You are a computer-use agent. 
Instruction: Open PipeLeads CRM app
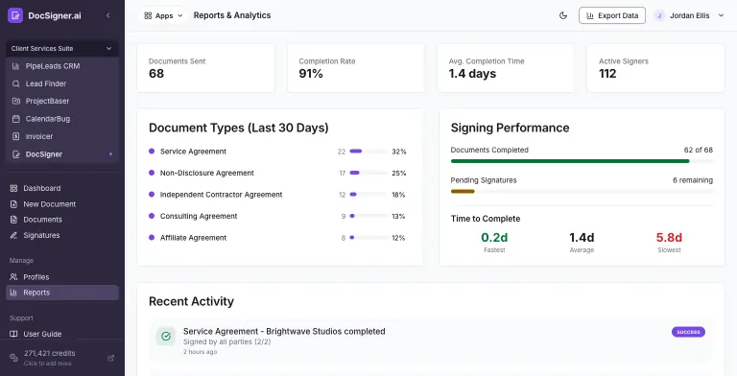pyautogui.click(x=62, y=66)
